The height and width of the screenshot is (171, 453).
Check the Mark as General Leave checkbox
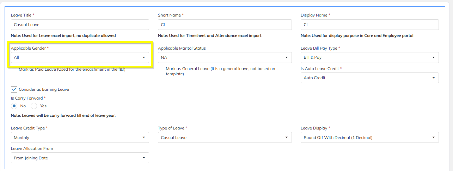[x=161, y=71]
